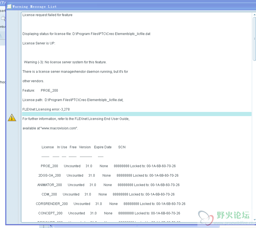Click the Warning Message List title bar icon
This screenshot has height=228, width=256.
click(x=9, y=7)
